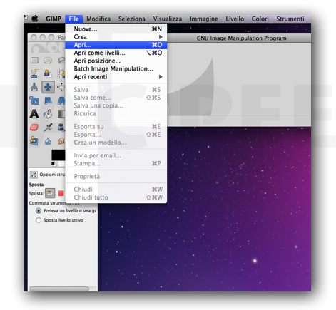
Task: Select the Perspective Clone tool
Action: (34, 141)
